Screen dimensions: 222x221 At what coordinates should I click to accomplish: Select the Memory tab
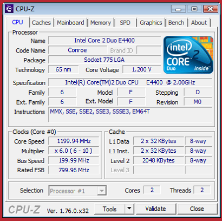[x=101, y=23]
